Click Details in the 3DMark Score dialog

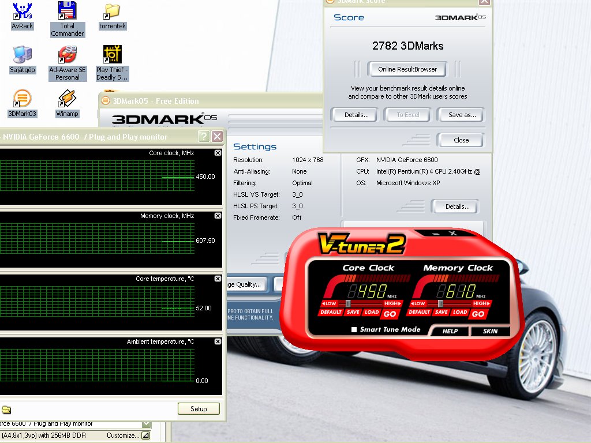pos(356,115)
